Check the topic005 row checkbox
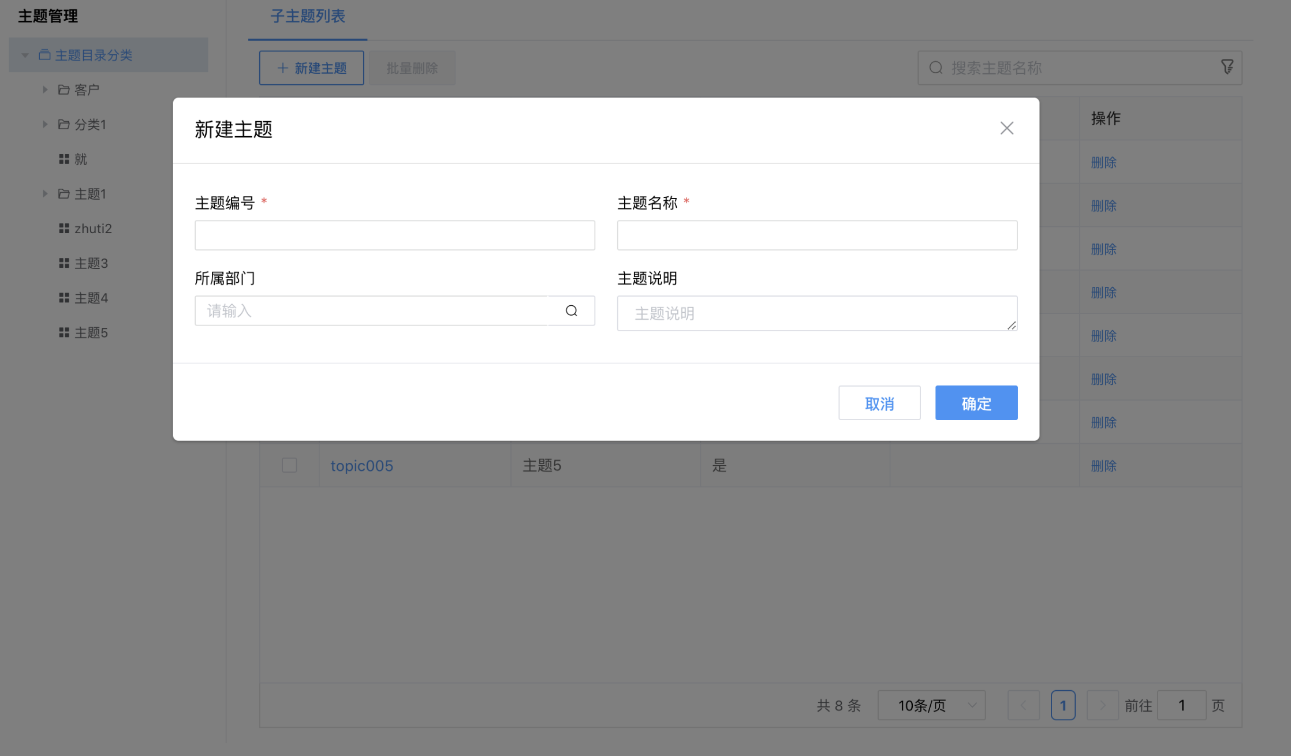This screenshot has height=756, width=1291. point(289,465)
